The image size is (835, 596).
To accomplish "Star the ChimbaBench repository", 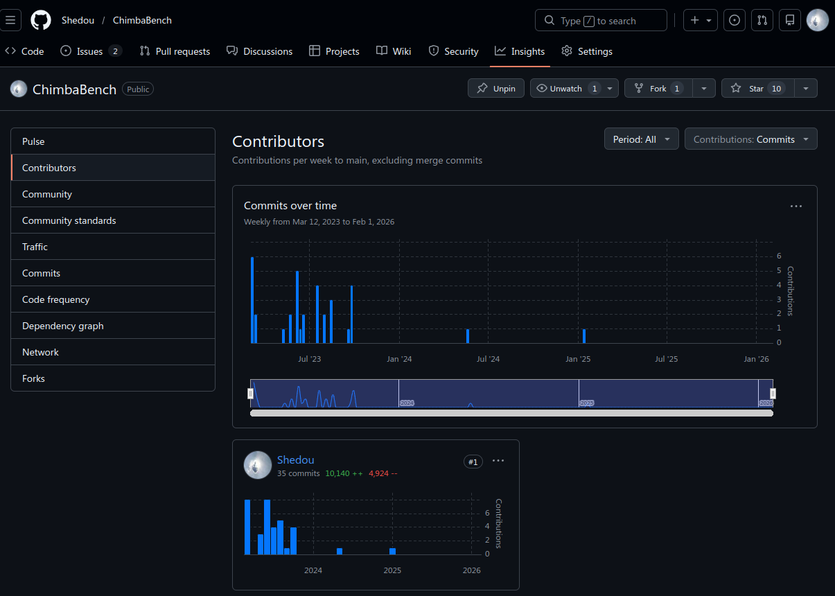I will pos(757,89).
